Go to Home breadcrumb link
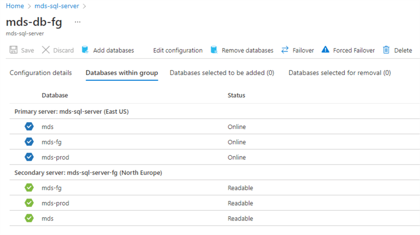Image resolution: width=420 pixels, height=235 pixels. click(x=14, y=6)
